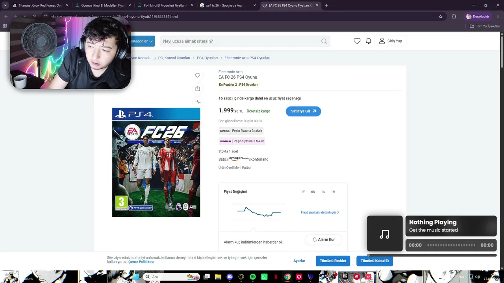Screen dimensions: 504x283
Task: Click Windows taskbar search box
Action: tap(171, 277)
